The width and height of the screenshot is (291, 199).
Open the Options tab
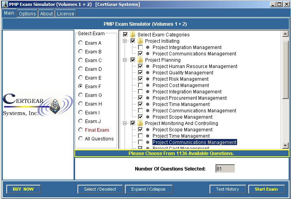tap(27, 13)
